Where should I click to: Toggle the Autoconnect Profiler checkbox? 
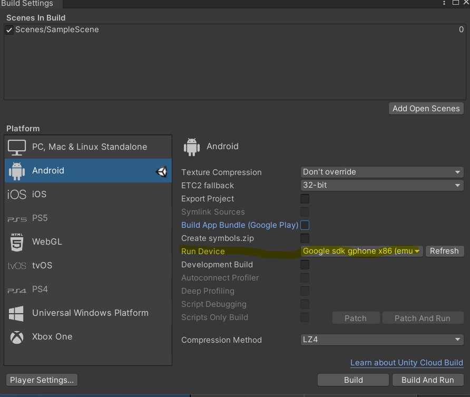click(x=305, y=278)
